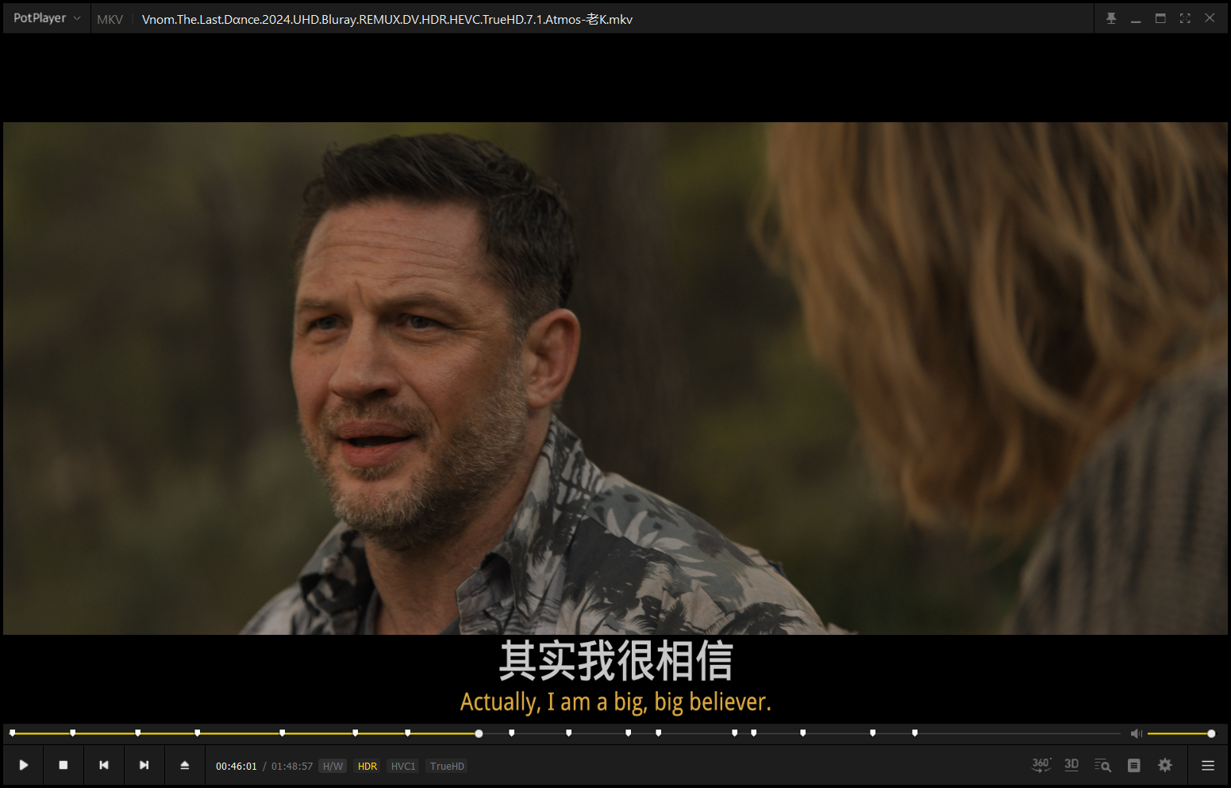Open file with the eject icon
Image resolution: width=1231 pixels, height=788 pixels.
[x=185, y=765]
